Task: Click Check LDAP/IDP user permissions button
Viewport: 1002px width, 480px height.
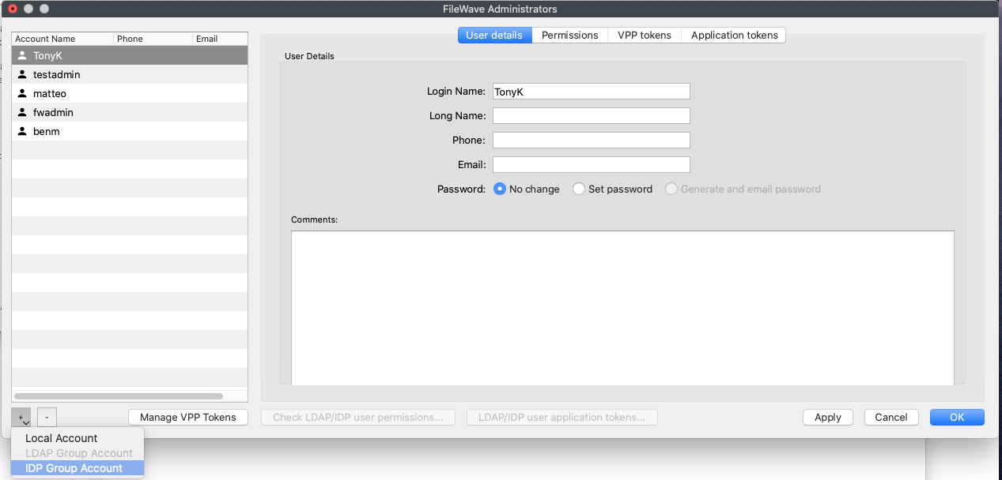Action: coord(358,417)
